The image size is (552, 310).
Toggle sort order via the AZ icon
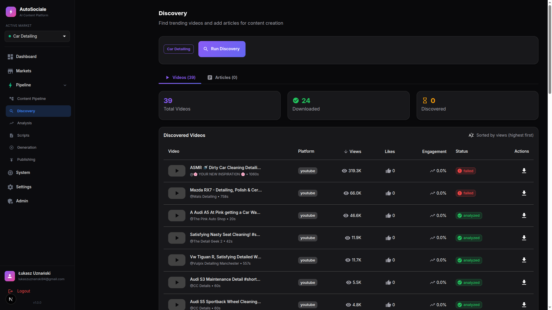[471, 135]
